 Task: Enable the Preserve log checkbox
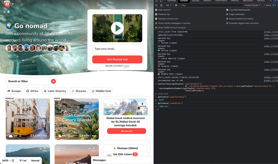pos(156,14)
